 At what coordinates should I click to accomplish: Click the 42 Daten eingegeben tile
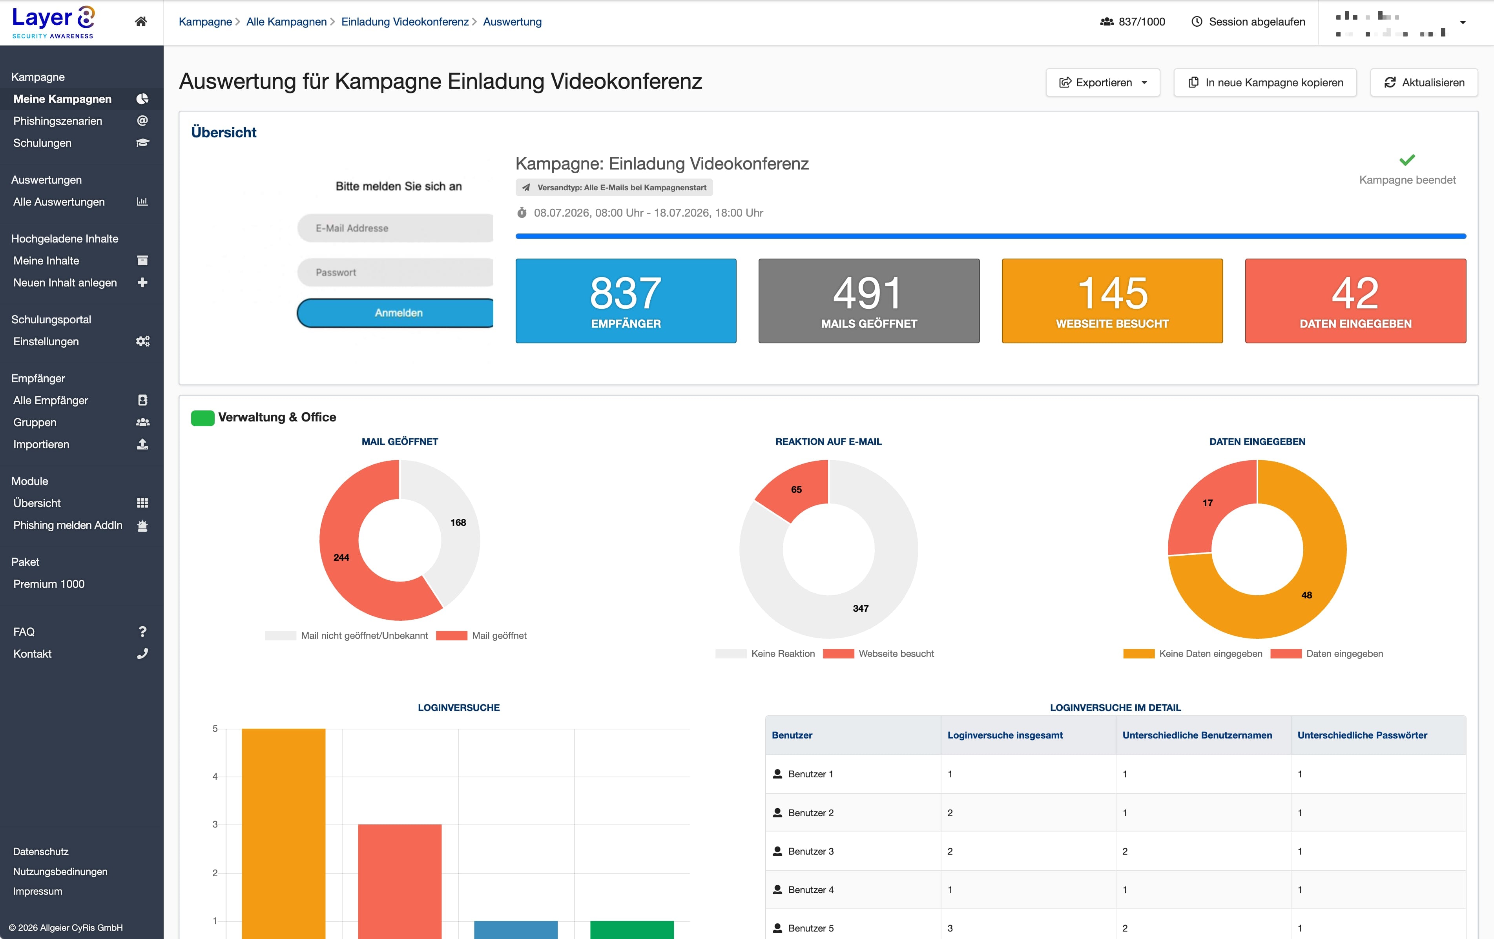(1355, 301)
